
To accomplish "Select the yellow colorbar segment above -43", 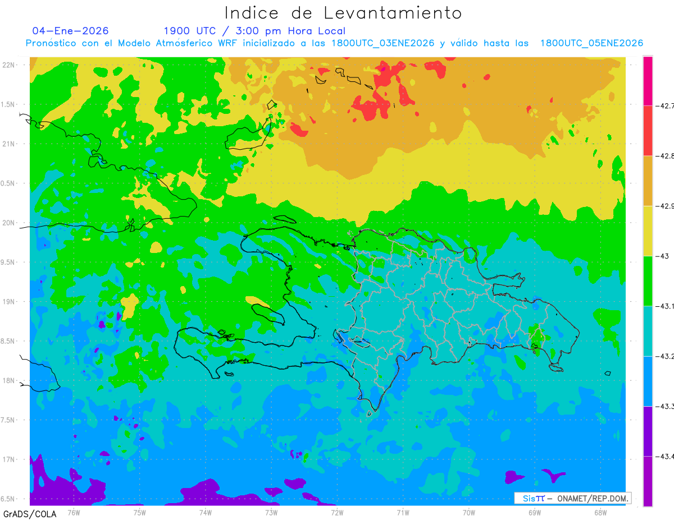I will pos(648,231).
